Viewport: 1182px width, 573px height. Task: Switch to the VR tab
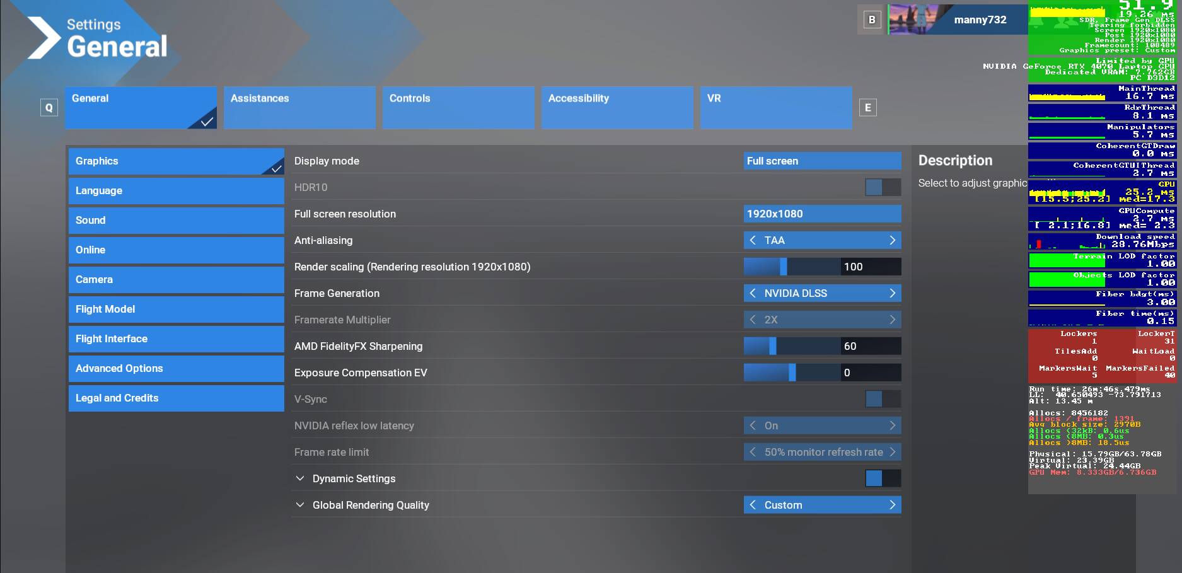tap(776, 108)
